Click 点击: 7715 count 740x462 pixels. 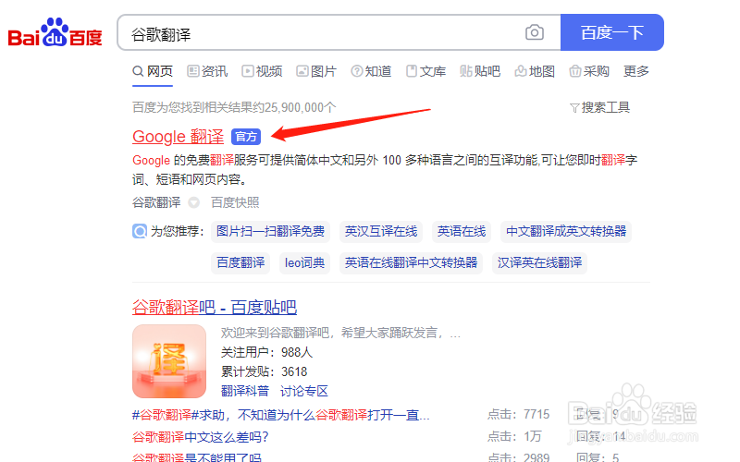click(x=518, y=414)
